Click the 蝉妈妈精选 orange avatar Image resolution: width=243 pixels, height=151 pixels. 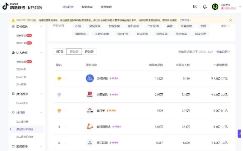click(90, 126)
